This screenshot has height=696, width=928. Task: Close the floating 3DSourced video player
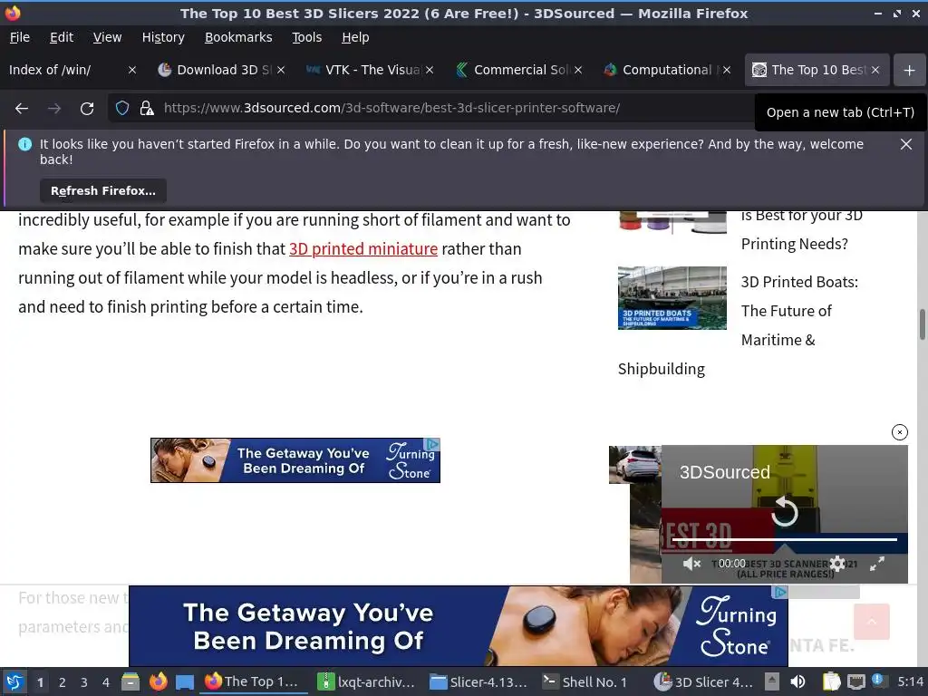click(900, 432)
